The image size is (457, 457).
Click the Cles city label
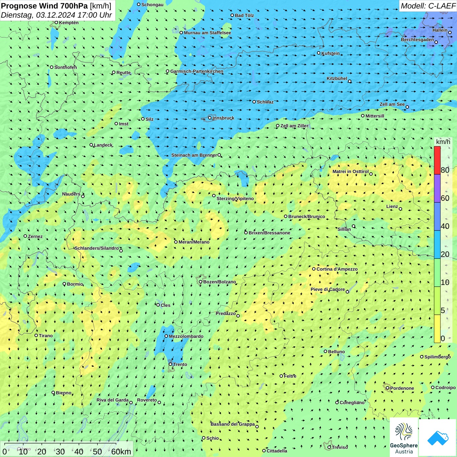coord(165,305)
